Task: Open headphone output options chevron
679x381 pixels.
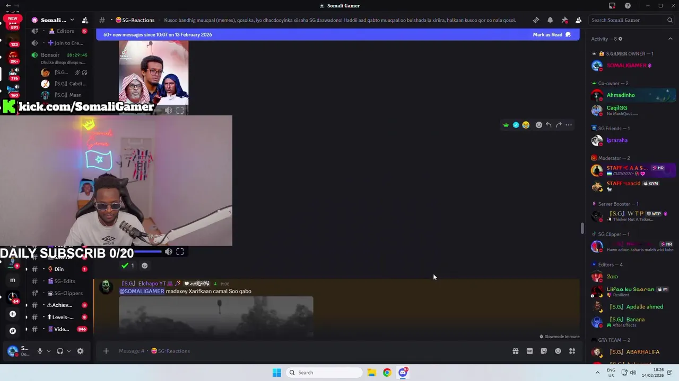Action: tap(68, 351)
